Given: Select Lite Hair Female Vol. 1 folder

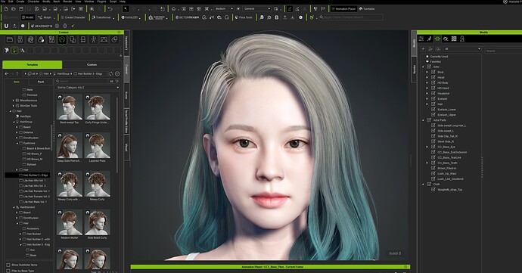Looking at the screenshot, I should pyautogui.click(x=36, y=191).
